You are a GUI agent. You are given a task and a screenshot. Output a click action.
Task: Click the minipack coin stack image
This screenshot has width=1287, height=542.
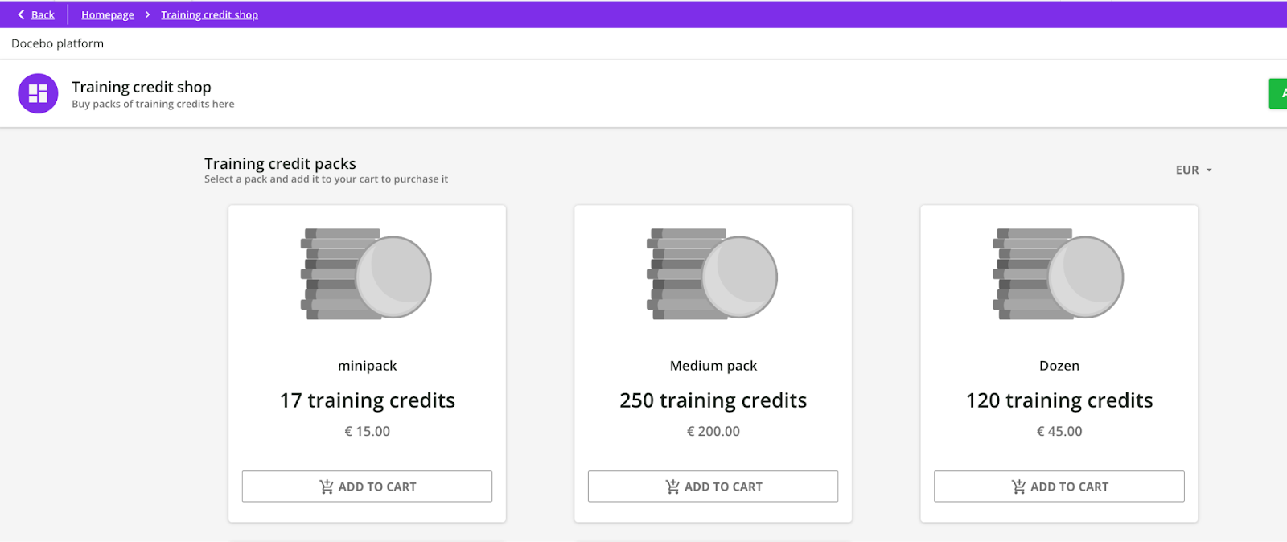[x=366, y=274]
